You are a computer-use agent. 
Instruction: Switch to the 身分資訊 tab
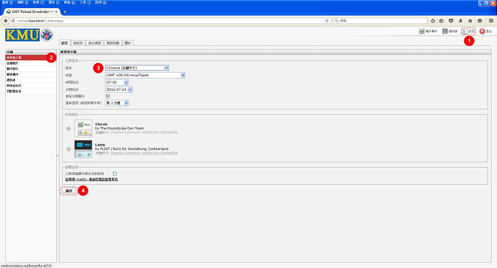95,43
